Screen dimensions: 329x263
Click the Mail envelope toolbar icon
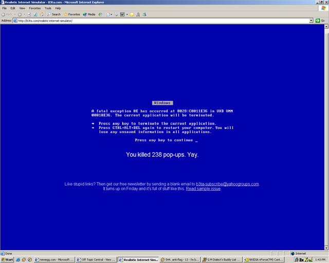tap(108, 14)
